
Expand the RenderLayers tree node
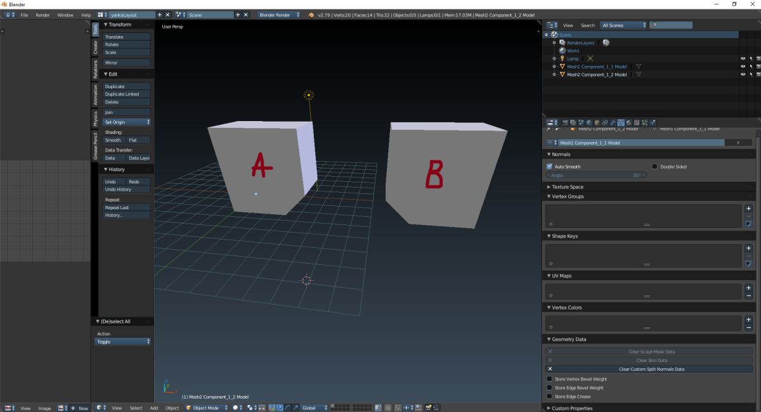(554, 42)
